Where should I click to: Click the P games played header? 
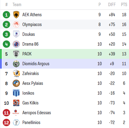100,5
